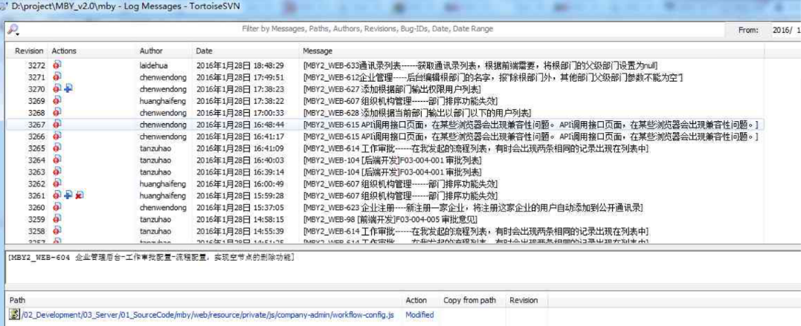Click author tanzuhao in revision 3265 row
This screenshot has width=801, height=326.
pyautogui.click(x=155, y=148)
